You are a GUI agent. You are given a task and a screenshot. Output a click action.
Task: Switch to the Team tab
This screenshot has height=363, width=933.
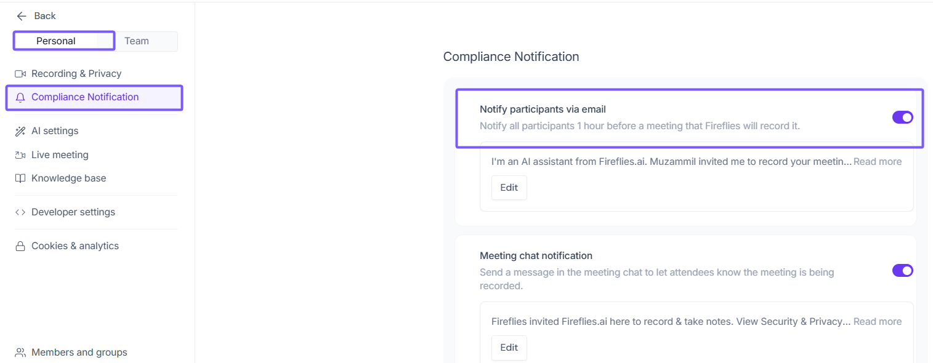click(137, 41)
